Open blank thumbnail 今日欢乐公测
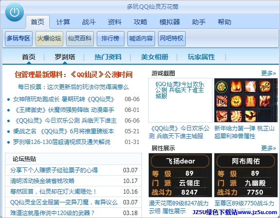 point(180,100)
